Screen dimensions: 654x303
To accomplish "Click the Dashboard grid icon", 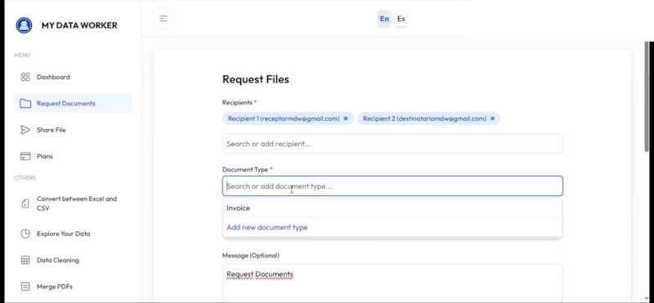I will tap(25, 77).
